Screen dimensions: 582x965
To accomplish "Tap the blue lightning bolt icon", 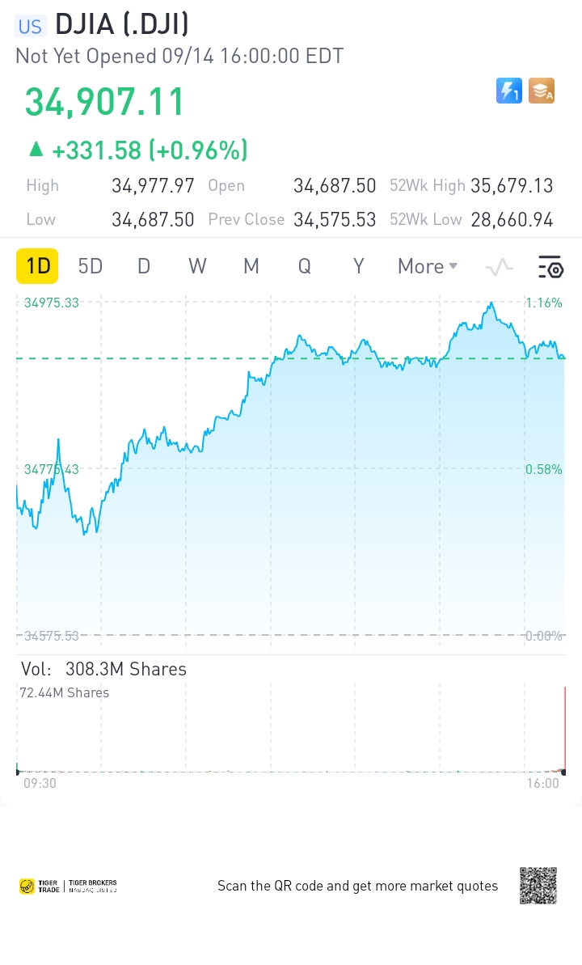I will (x=508, y=91).
